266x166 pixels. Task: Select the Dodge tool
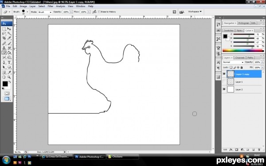[x=9, y=57]
